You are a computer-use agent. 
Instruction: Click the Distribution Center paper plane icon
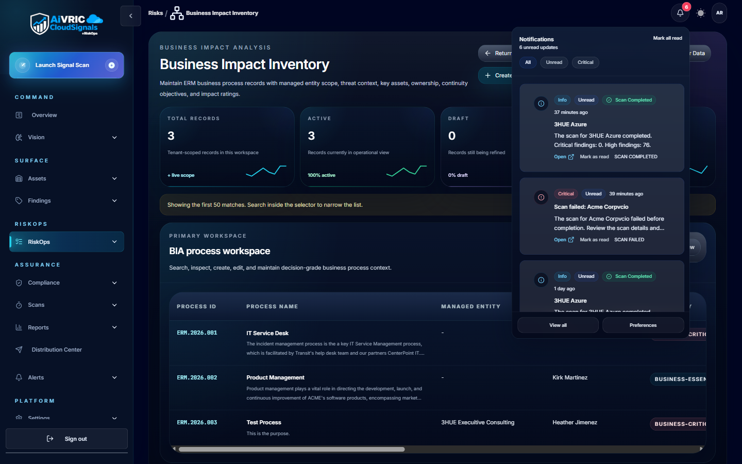pos(19,350)
